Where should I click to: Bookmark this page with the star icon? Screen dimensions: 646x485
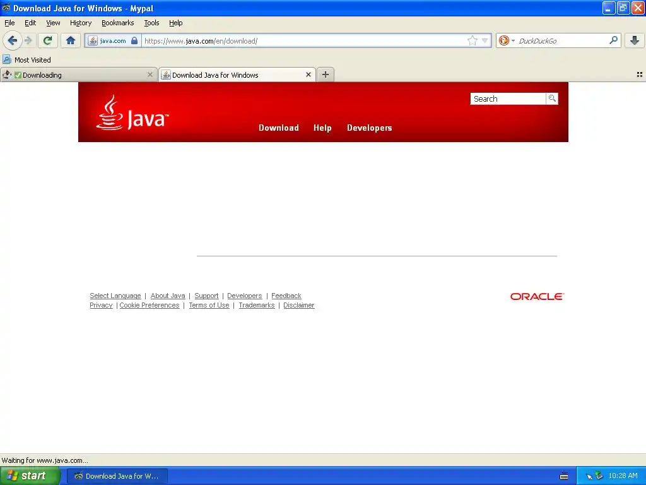point(472,40)
